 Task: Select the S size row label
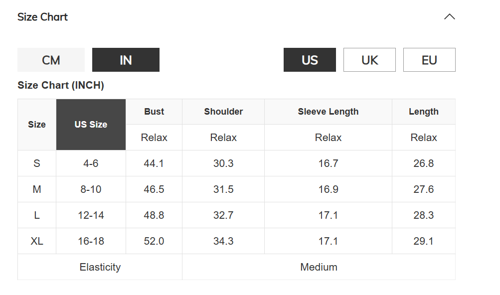(x=37, y=163)
